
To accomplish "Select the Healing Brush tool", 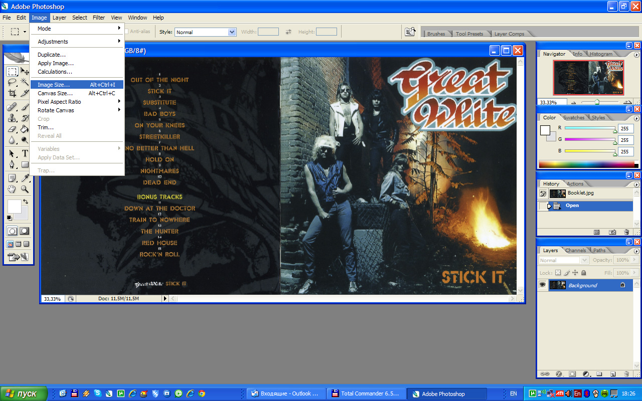I will click(13, 107).
